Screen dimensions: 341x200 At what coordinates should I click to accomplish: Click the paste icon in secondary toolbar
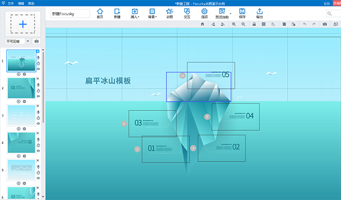(294, 24)
